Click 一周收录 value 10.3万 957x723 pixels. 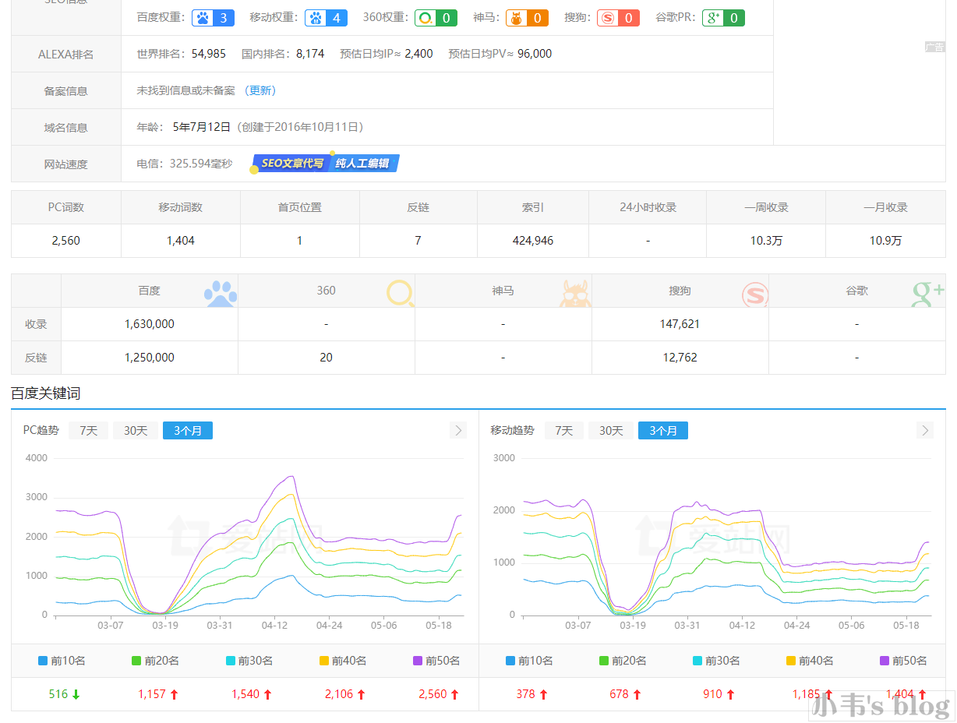766,241
